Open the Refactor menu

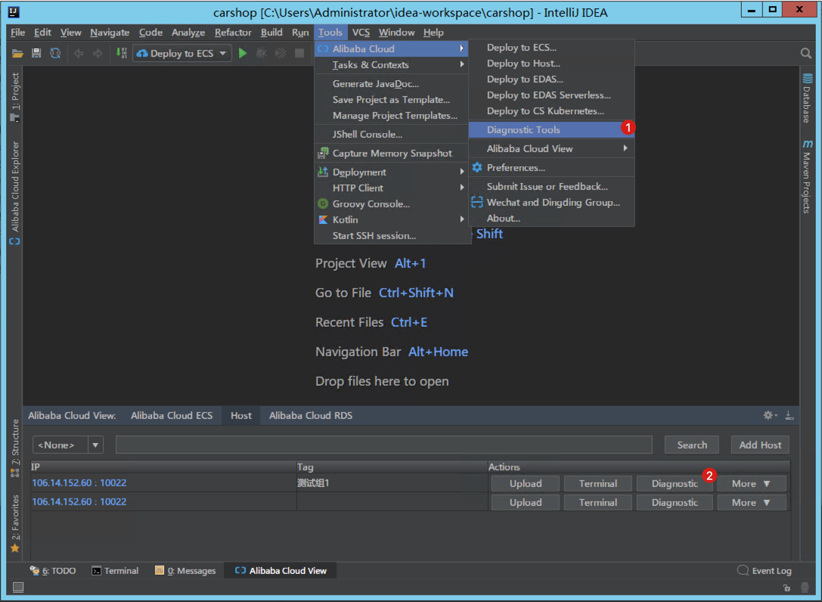[x=233, y=32]
